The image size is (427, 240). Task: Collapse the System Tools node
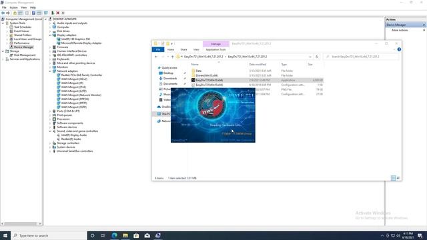coord(3,23)
